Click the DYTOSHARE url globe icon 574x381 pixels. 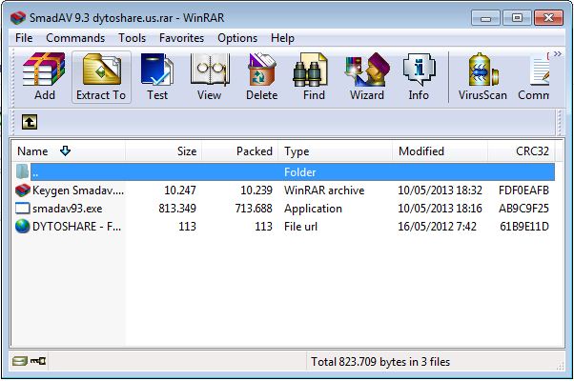[x=22, y=226]
